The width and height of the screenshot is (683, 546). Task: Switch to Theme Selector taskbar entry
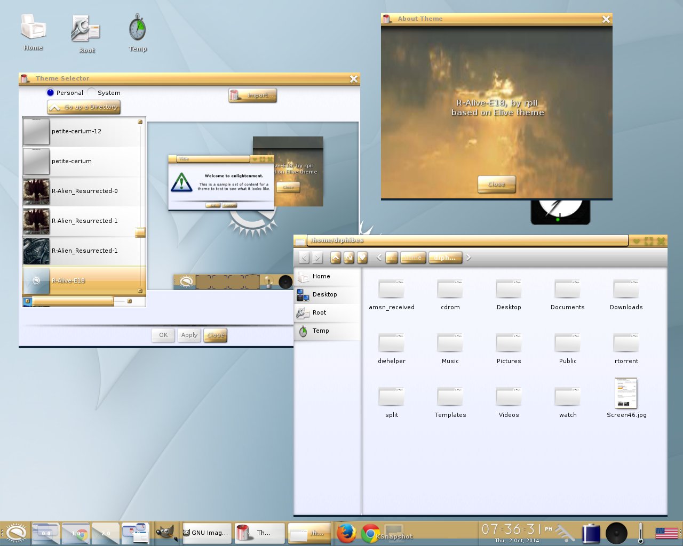(x=259, y=533)
